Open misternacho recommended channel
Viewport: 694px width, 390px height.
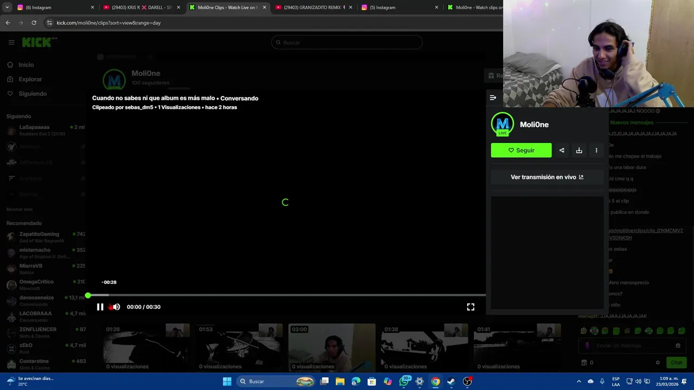[44, 253]
